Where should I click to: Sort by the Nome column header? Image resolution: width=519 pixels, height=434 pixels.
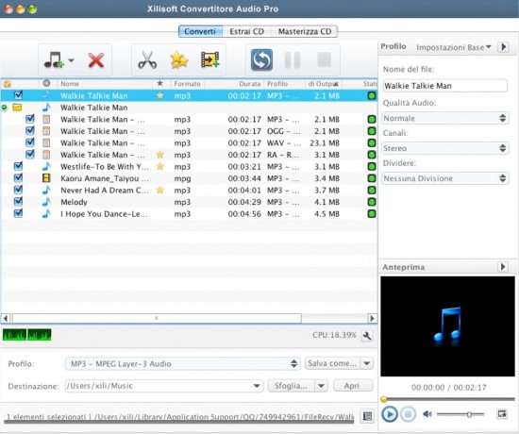pyautogui.click(x=105, y=84)
